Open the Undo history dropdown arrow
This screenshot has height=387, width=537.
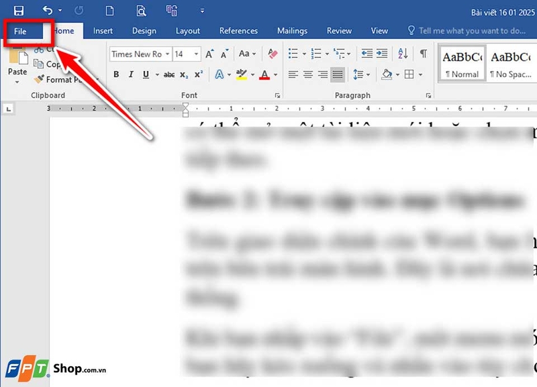[x=60, y=11]
